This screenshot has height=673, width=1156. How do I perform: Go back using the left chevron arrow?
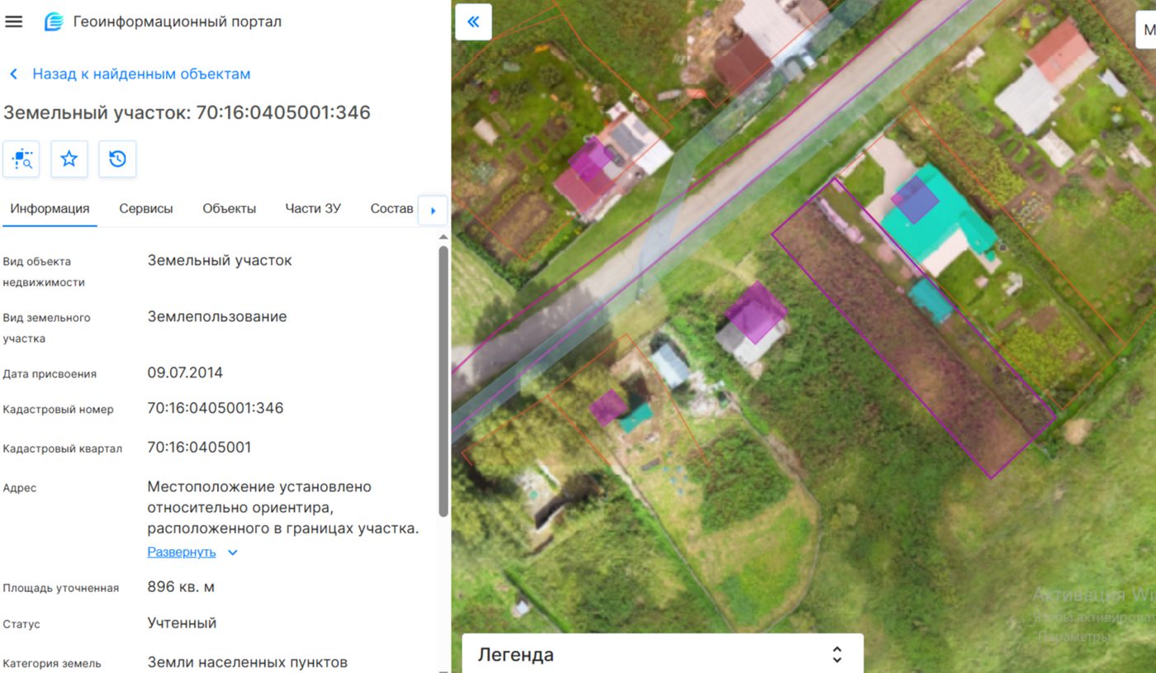tap(14, 74)
